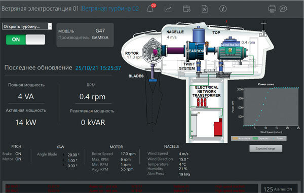Open the document report icon

coord(205,9)
